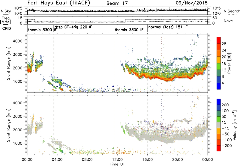Click the red top segment of the power color bar

click(219, 40)
